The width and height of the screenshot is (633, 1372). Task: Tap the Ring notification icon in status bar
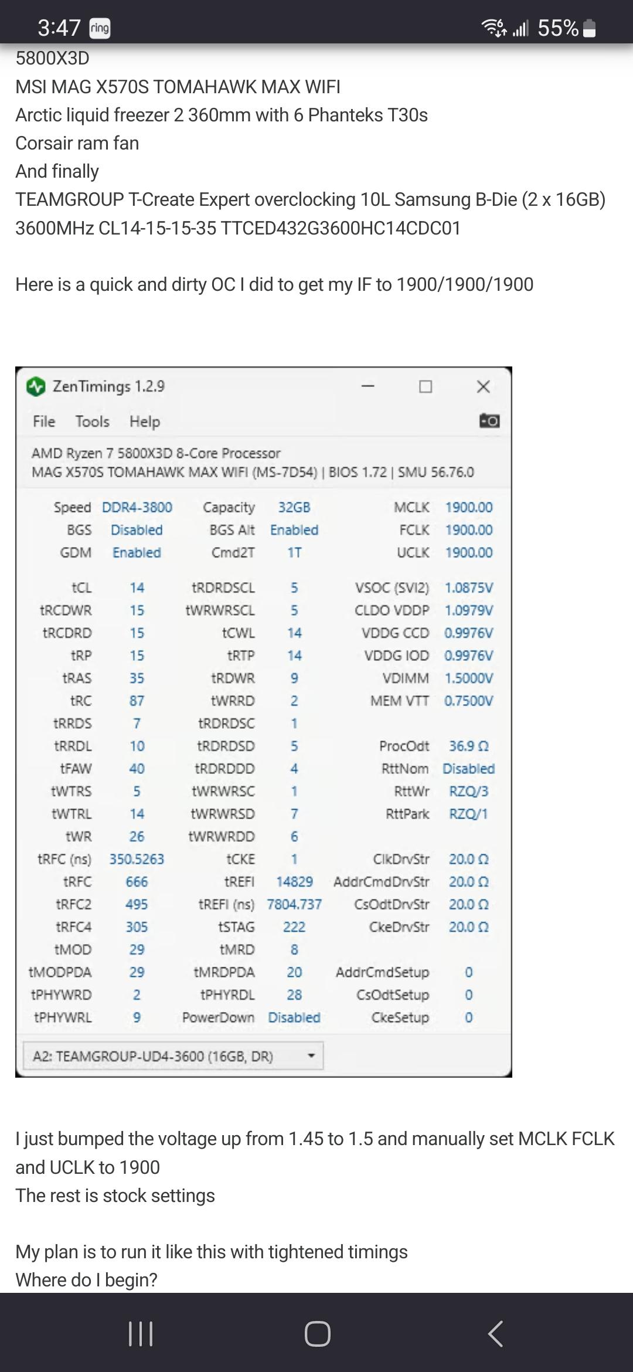(100, 28)
